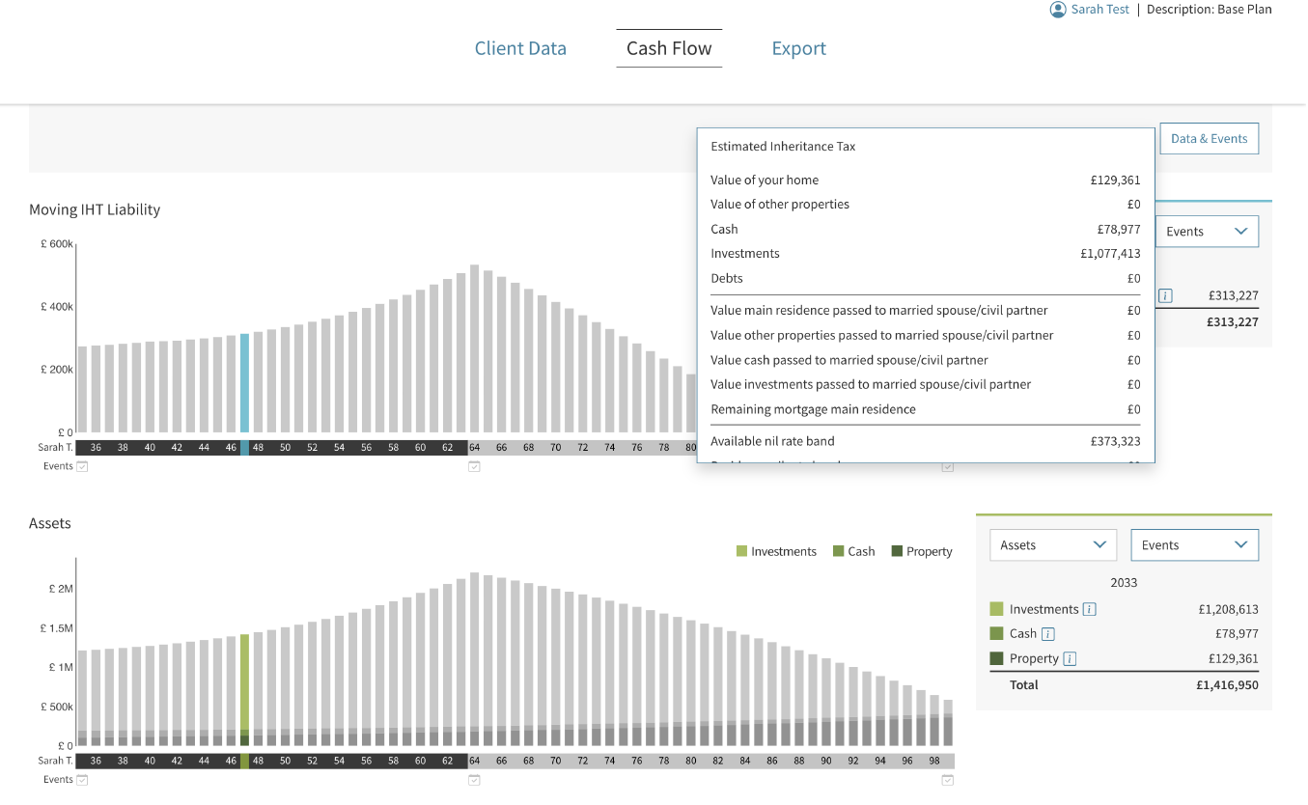The image size is (1308, 805).
Task: Open the Property info icon
Action: click(1070, 659)
